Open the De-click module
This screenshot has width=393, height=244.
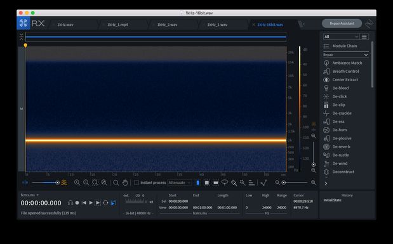335,96
